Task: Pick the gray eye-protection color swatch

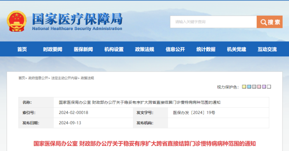Action: 254,86
